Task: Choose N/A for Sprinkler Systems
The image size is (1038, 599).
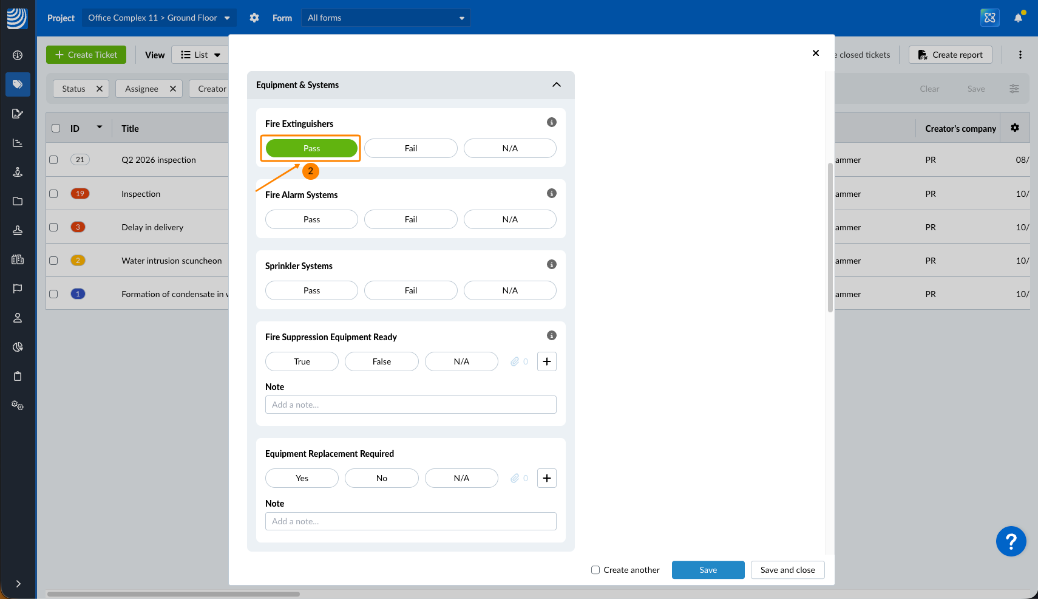Action: 509,290
